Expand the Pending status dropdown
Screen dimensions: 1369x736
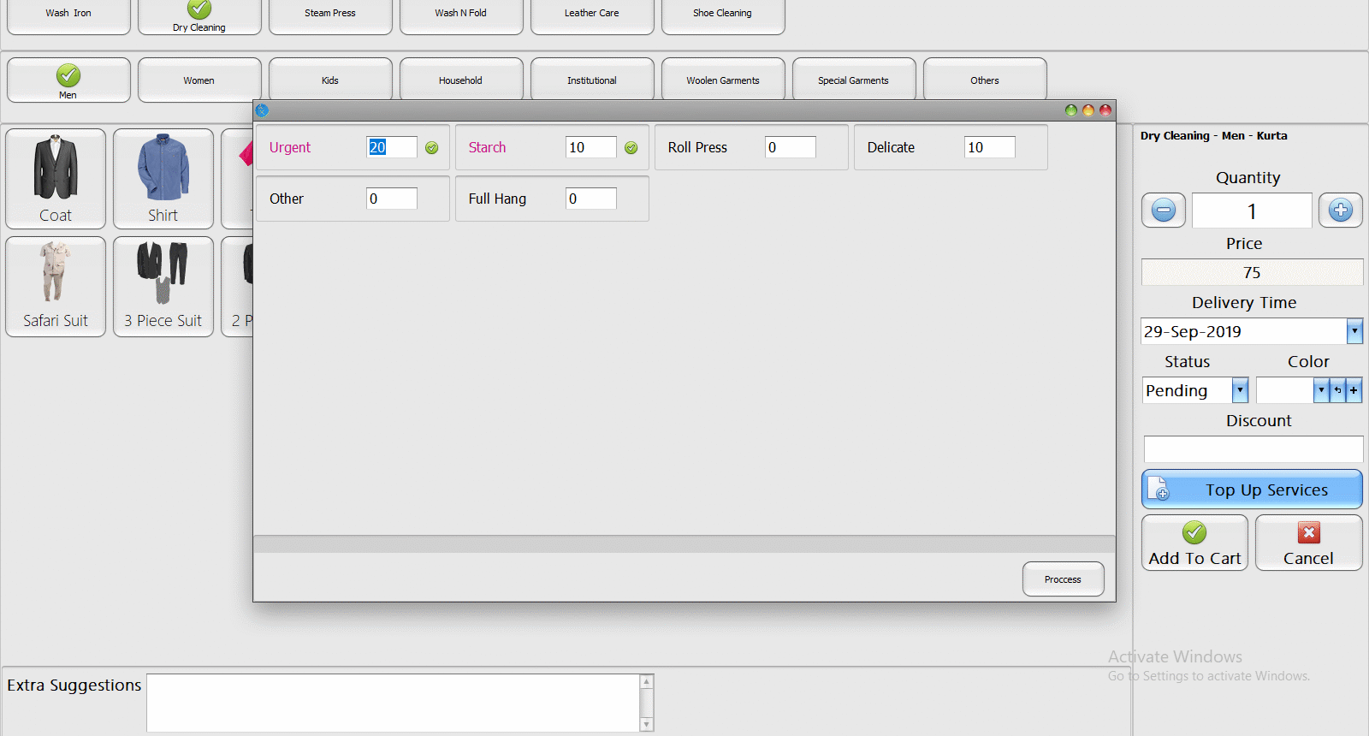[1240, 390]
